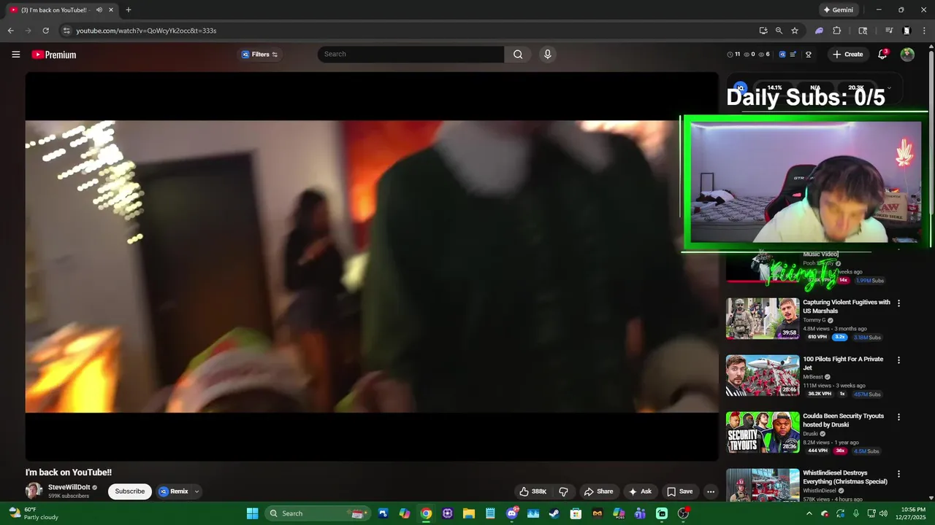
Task: Go back using the browser back arrow
Action: point(10,31)
